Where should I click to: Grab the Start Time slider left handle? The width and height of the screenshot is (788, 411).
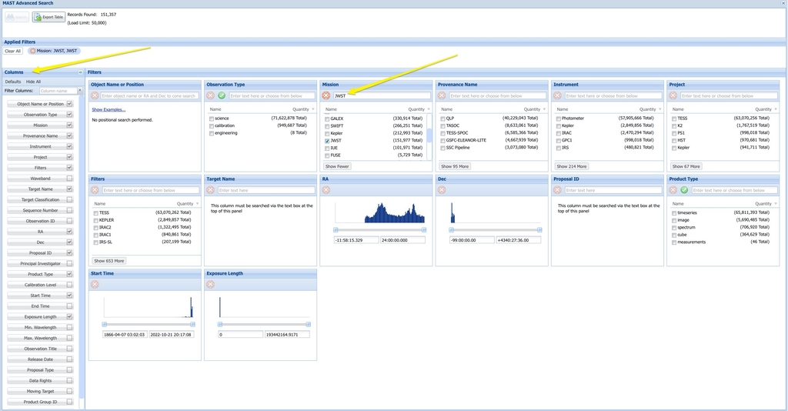tap(105, 324)
